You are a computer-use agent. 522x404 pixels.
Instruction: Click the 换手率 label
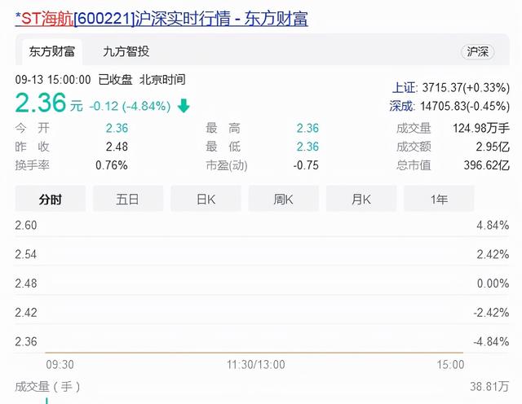[33, 165]
